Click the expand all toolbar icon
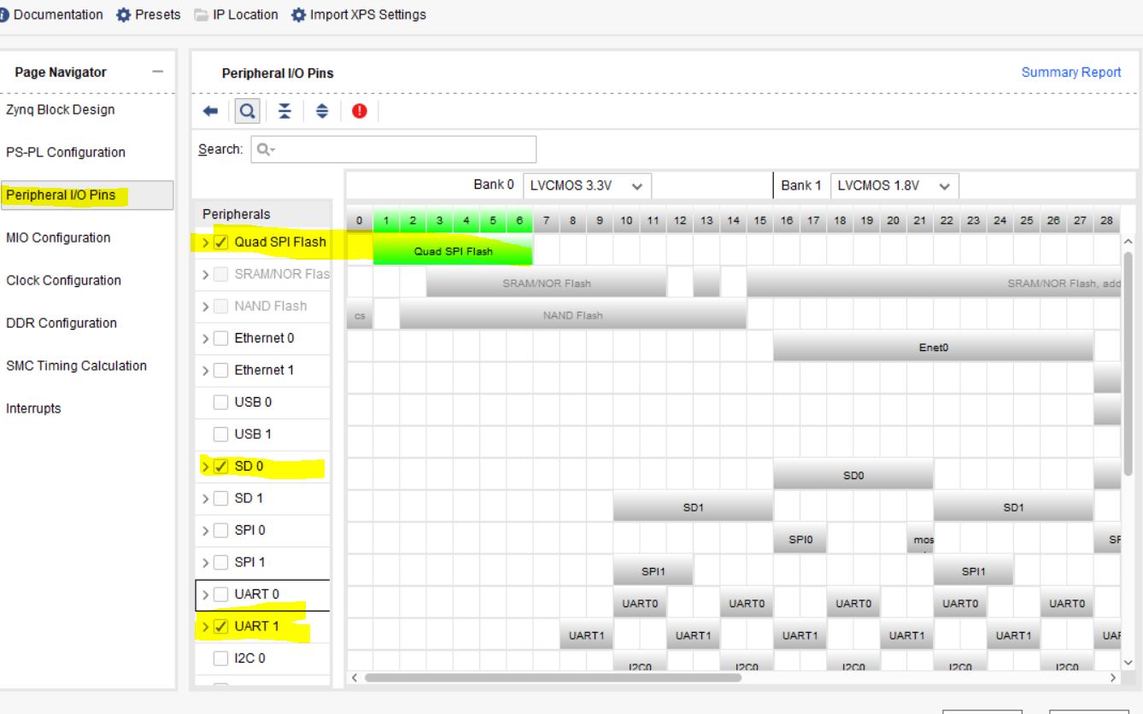1143x714 pixels. click(x=322, y=112)
